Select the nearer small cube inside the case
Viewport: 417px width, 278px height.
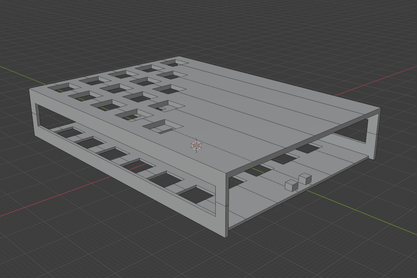tap(291, 186)
